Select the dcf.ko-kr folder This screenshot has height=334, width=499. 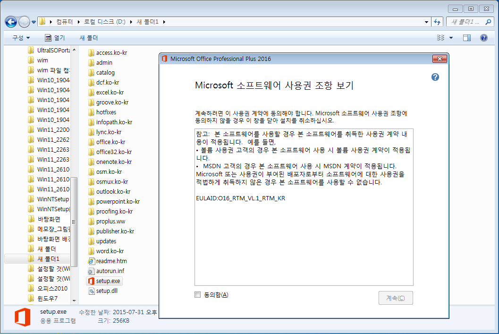[104, 83]
